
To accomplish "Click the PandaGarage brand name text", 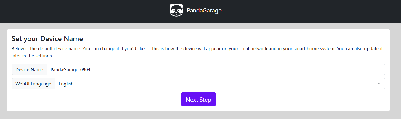I will (204, 10).
